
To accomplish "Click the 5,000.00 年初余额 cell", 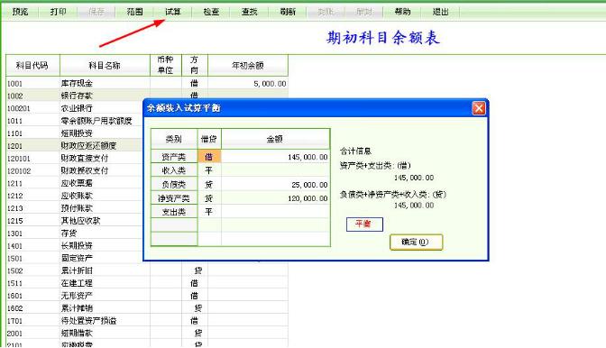I will (x=248, y=84).
